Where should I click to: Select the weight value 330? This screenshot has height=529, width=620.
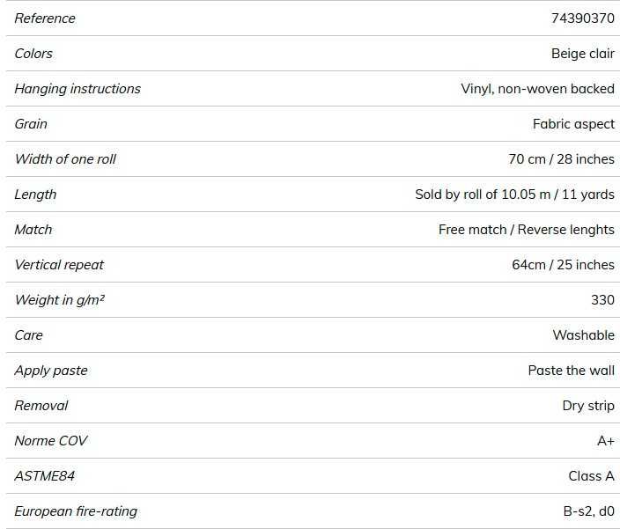tap(602, 300)
